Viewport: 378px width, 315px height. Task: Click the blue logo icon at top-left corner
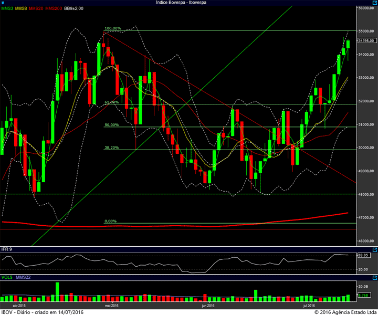pyautogui.click(x=3, y=3)
